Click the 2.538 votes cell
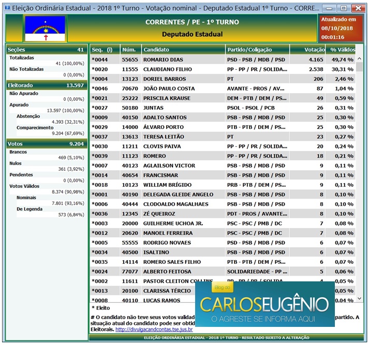Viewport: 368px width, 345px height. pyautogui.click(x=307, y=69)
